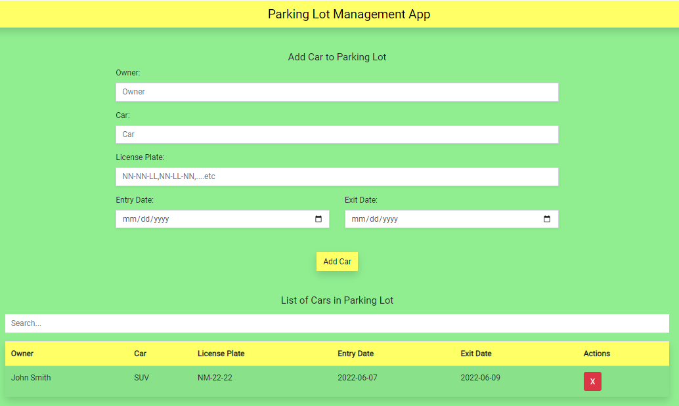This screenshot has width=679, height=406.
Task: Focus the License Plate input field
Action: (x=337, y=177)
